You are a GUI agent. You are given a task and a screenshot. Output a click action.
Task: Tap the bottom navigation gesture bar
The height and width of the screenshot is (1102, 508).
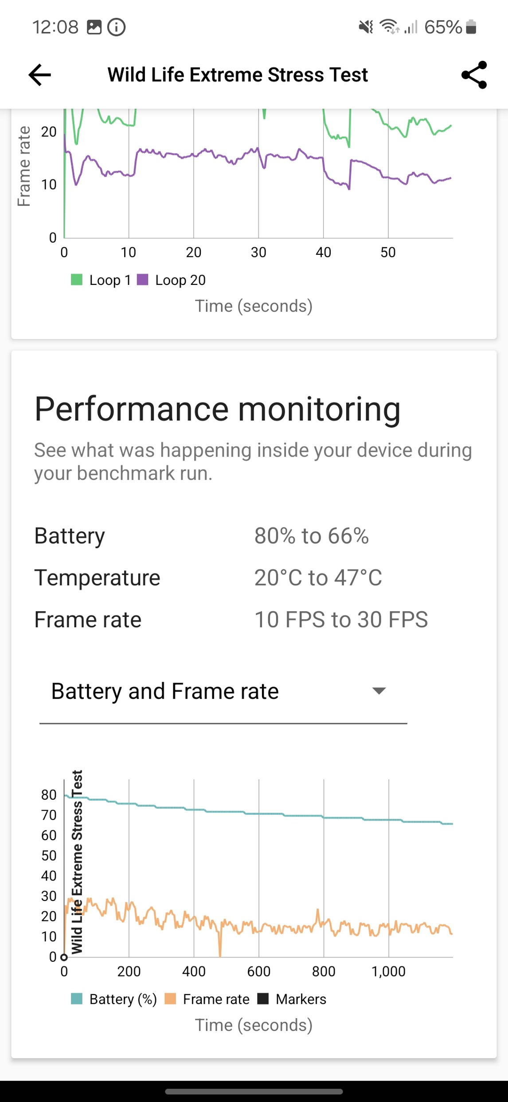pos(254,1091)
